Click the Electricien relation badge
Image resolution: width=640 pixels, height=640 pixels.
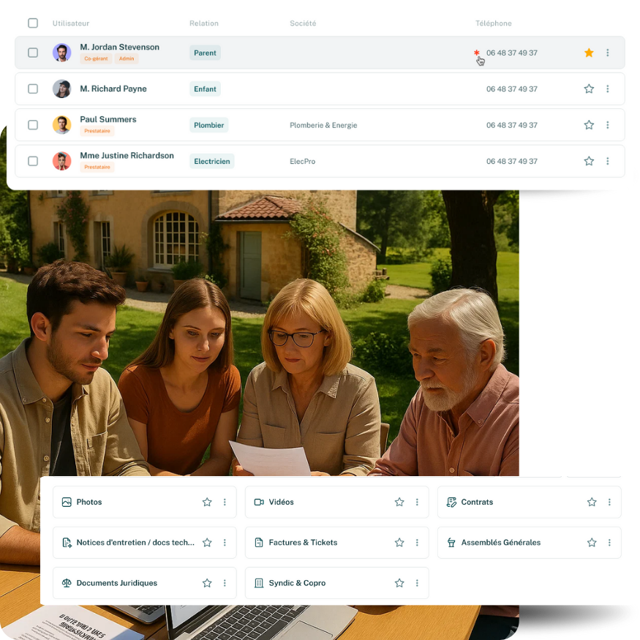click(x=212, y=161)
